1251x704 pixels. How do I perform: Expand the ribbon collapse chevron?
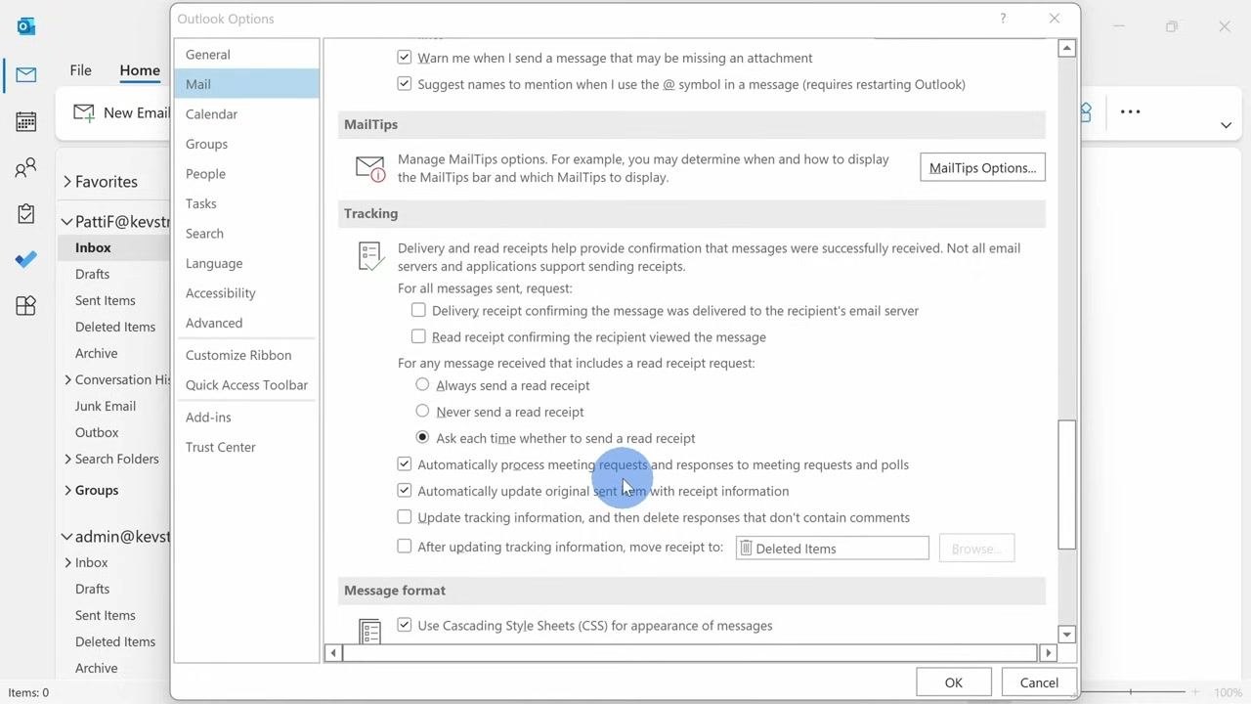tap(1226, 125)
